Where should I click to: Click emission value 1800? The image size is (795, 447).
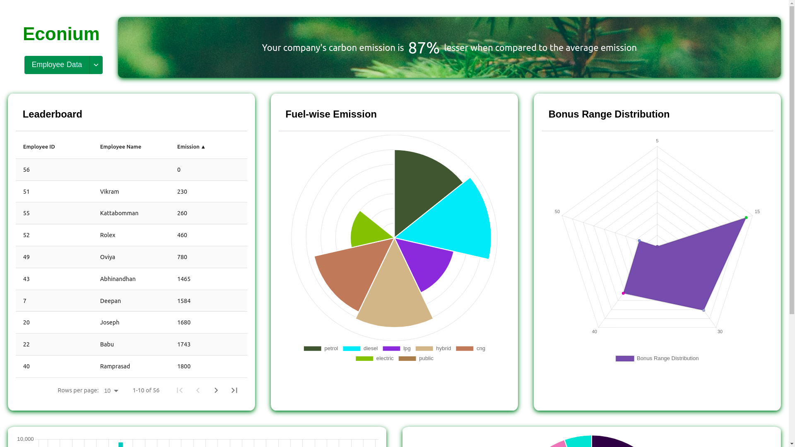(184, 366)
